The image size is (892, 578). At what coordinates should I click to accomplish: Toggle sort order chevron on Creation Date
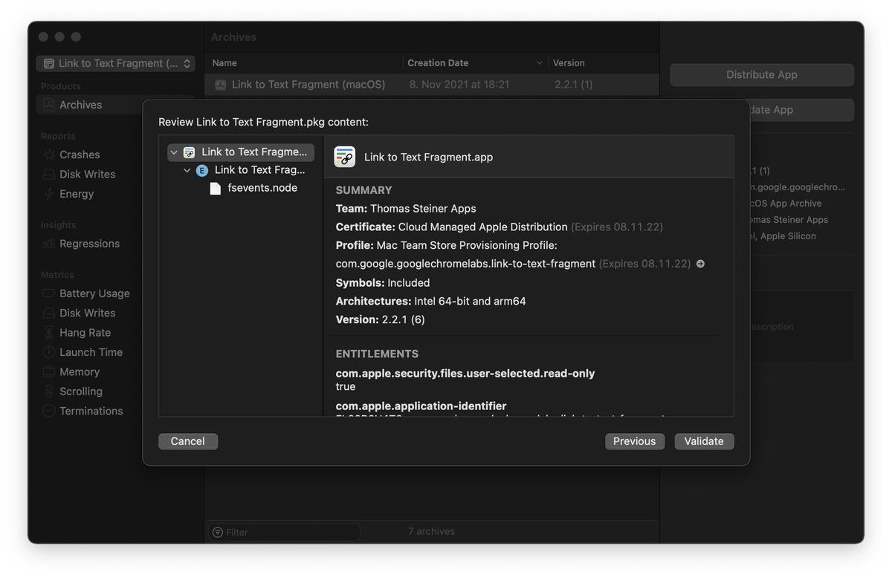[x=539, y=63]
